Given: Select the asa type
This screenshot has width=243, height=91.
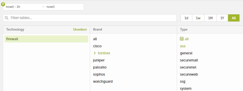Looking at the screenshot, I should tap(183, 46).
